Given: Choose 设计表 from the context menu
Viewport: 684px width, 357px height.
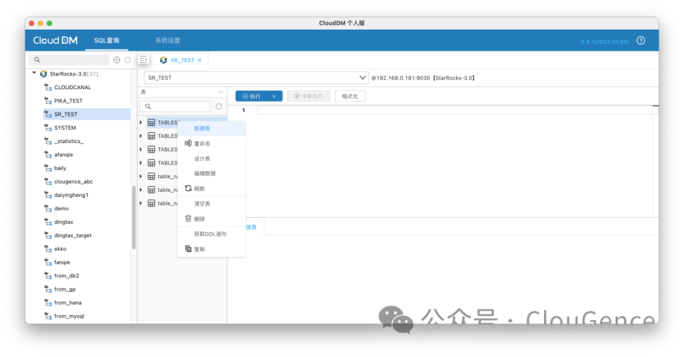Looking at the screenshot, I should pos(212,159).
